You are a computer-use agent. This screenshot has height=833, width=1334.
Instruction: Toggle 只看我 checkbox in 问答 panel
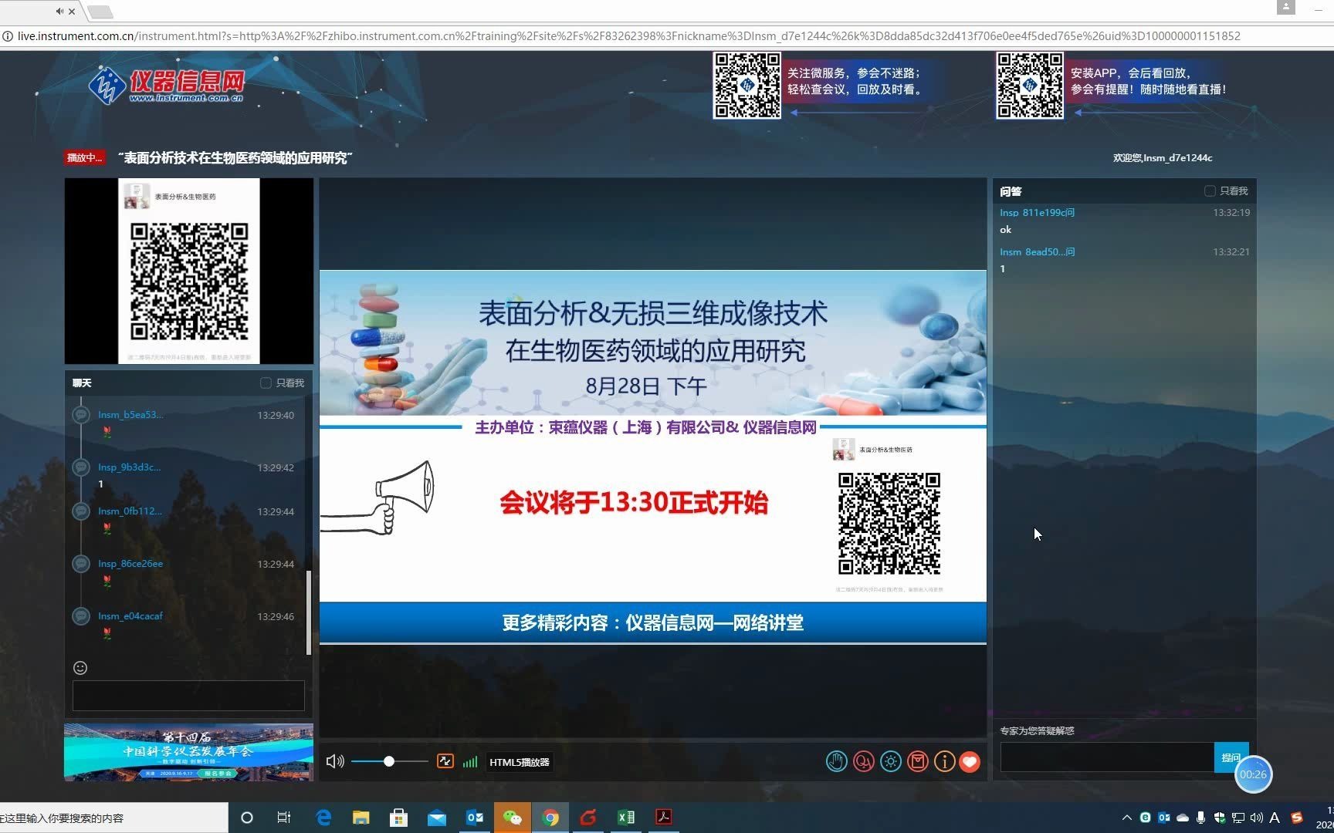[1210, 191]
